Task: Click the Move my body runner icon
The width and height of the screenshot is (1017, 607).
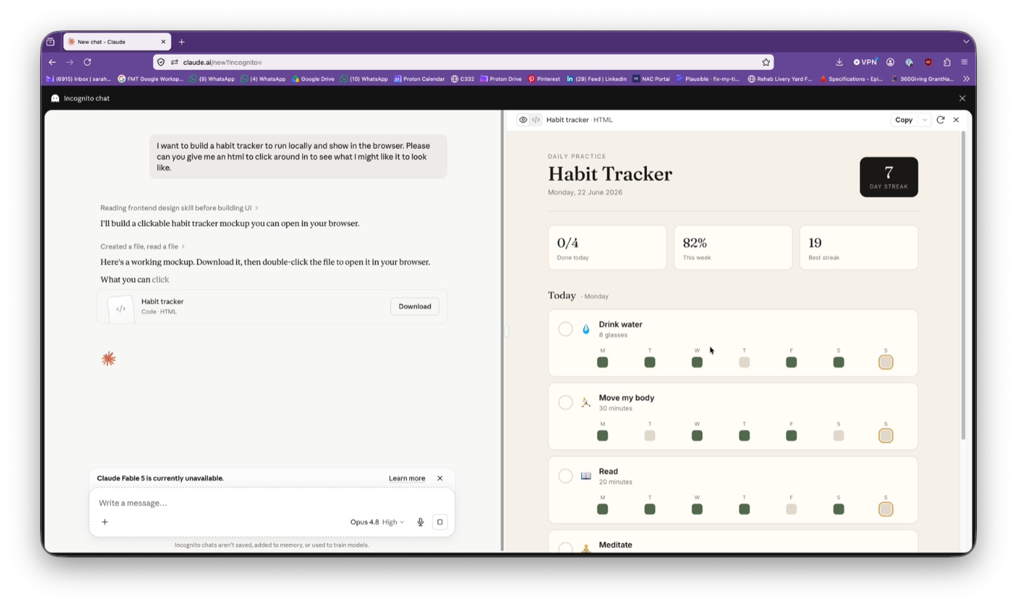Action: (x=586, y=403)
